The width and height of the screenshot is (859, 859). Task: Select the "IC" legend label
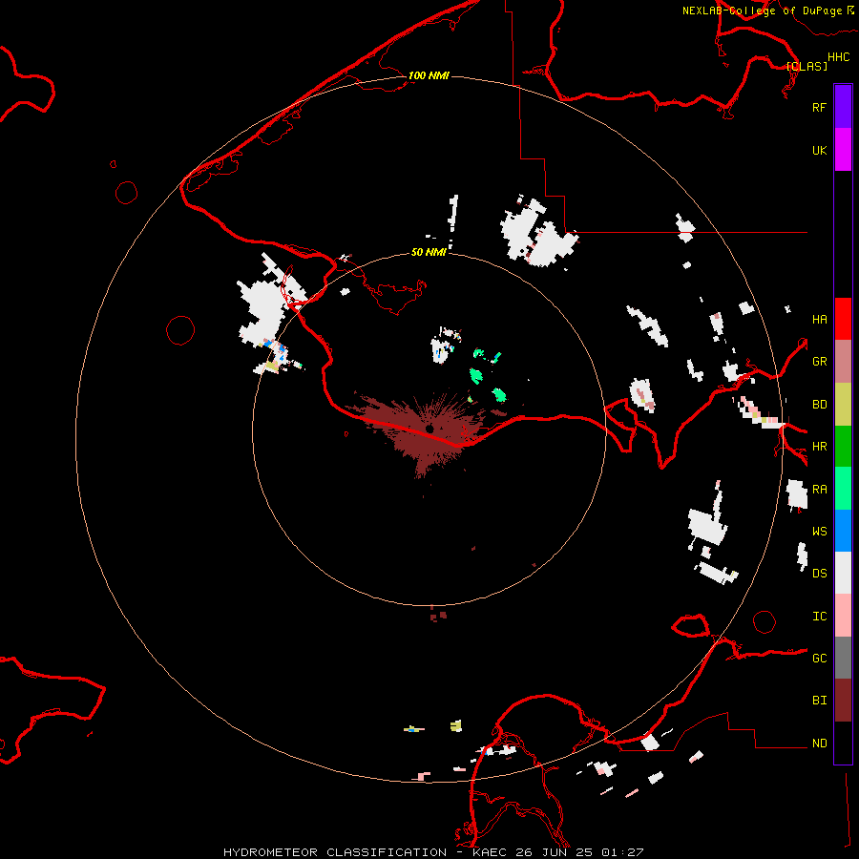pos(819,617)
